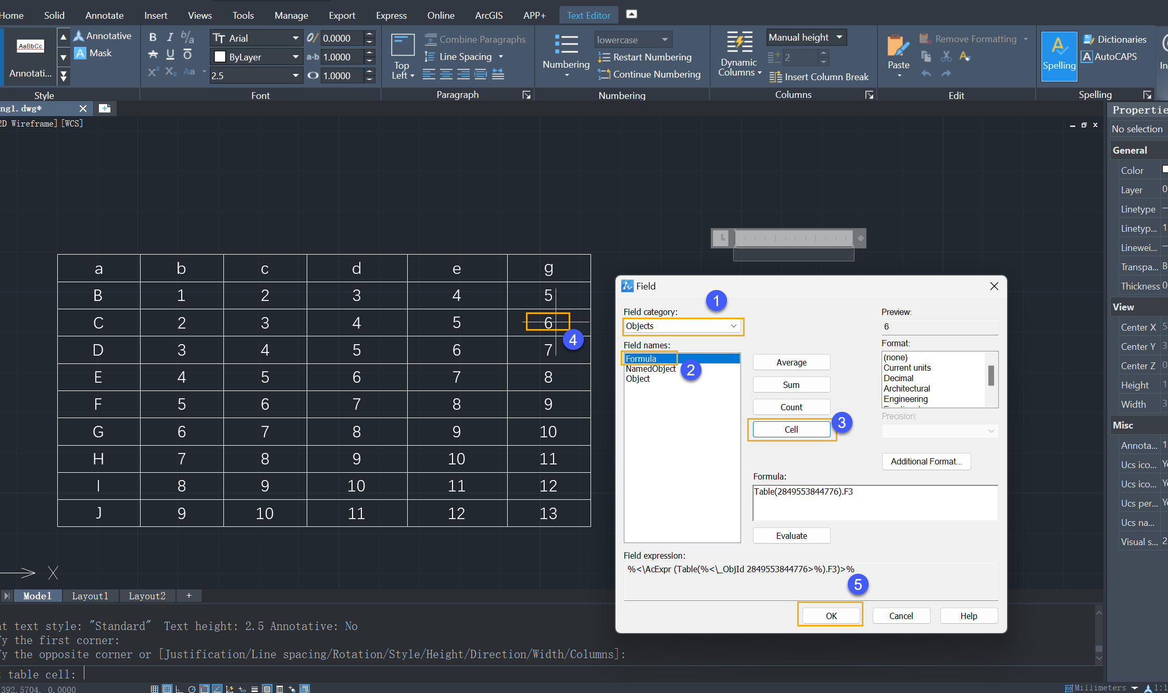Open Paragraph panel dialog launcher

(x=526, y=95)
